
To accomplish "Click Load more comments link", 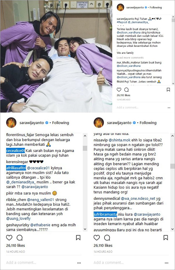I will point(130,58).
